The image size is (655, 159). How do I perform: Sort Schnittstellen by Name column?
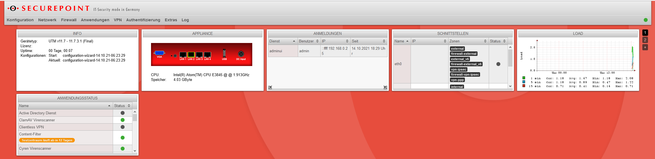pyautogui.click(x=402, y=41)
